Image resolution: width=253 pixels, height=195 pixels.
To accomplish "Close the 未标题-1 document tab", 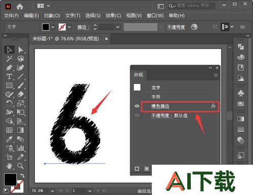I will tap(106, 39).
